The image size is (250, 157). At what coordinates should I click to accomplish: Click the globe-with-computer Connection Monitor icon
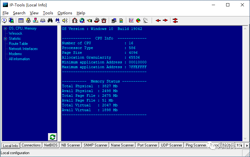point(11,20)
